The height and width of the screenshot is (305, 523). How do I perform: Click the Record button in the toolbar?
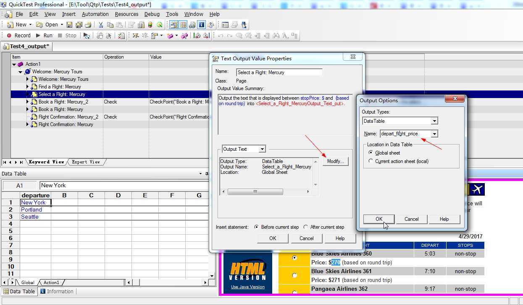pos(18,36)
